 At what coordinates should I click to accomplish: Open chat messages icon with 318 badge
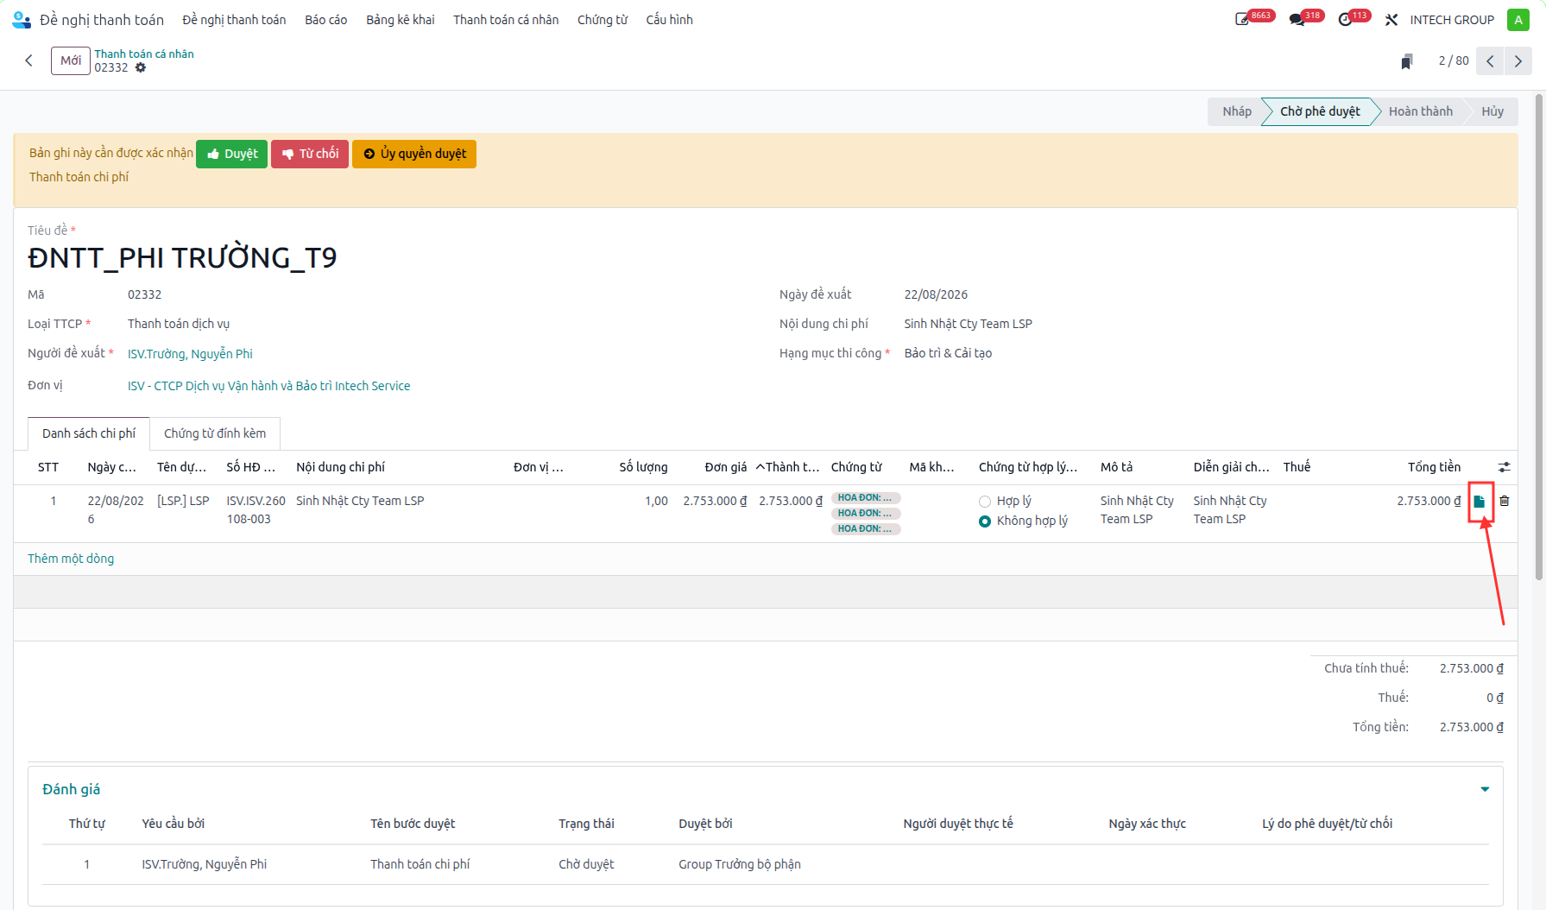1297,20
